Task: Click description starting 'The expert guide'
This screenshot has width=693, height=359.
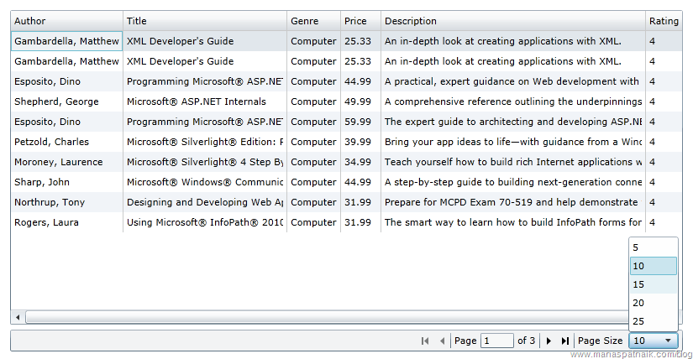Action: [x=513, y=122]
